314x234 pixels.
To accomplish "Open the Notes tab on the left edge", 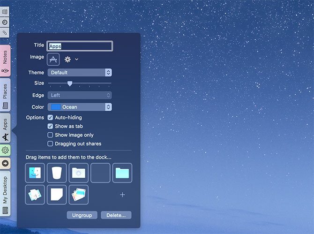I will (5, 61).
